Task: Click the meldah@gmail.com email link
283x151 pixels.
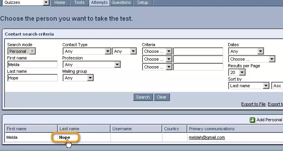Action: (207, 137)
